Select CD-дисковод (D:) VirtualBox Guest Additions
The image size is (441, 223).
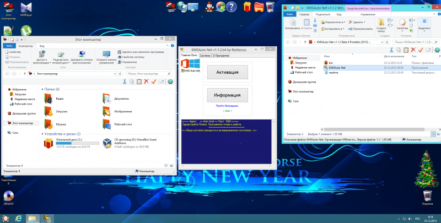point(130,143)
